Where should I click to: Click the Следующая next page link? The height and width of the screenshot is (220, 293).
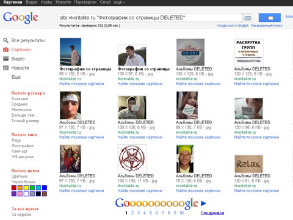point(212,213)
